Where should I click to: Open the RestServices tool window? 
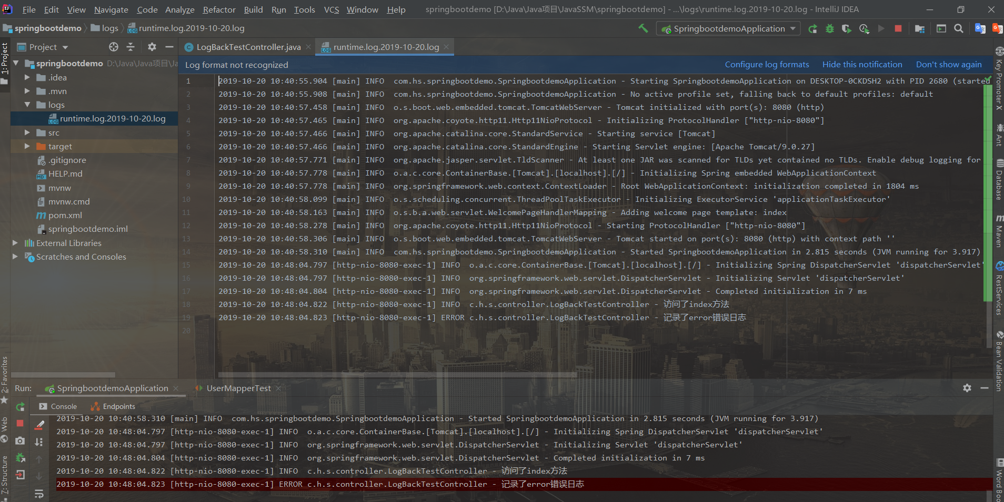click(x=999, y=289)
